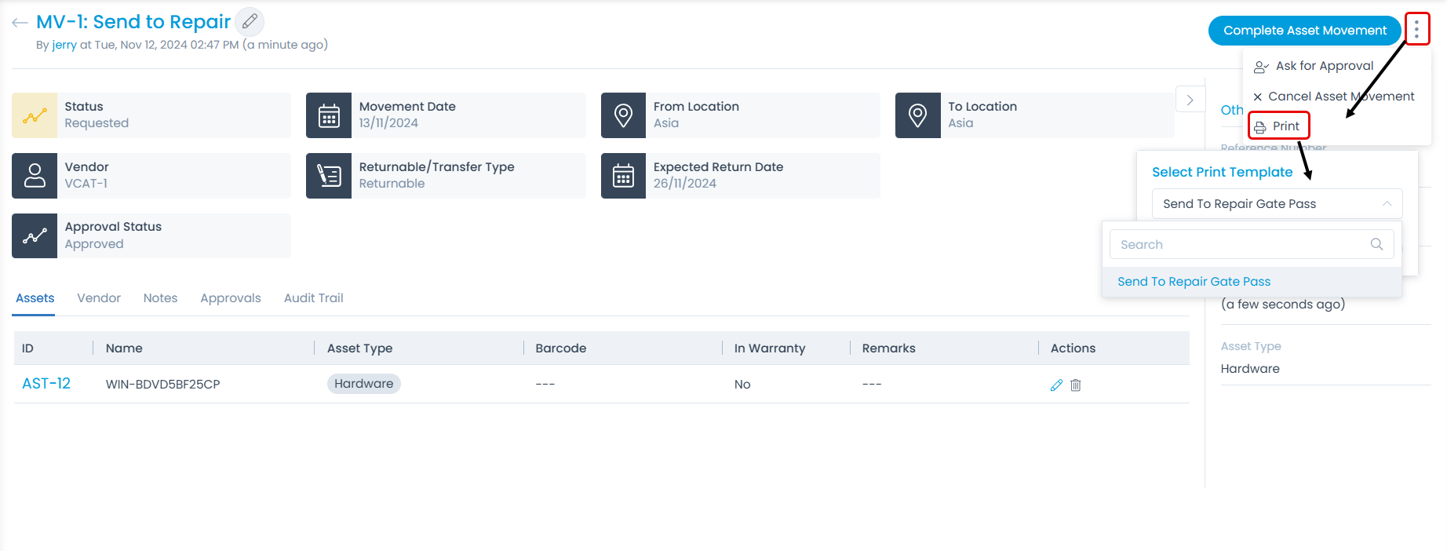Click the template Search input field
This screenshot has height=551, width=1447.
[1240, 244]
